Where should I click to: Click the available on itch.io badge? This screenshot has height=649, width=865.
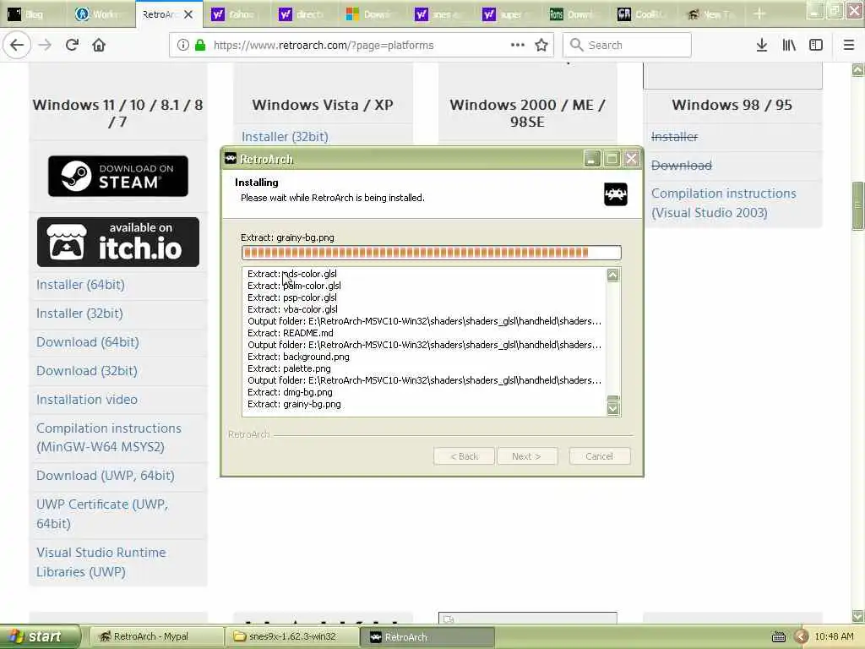tap(118, 243)
